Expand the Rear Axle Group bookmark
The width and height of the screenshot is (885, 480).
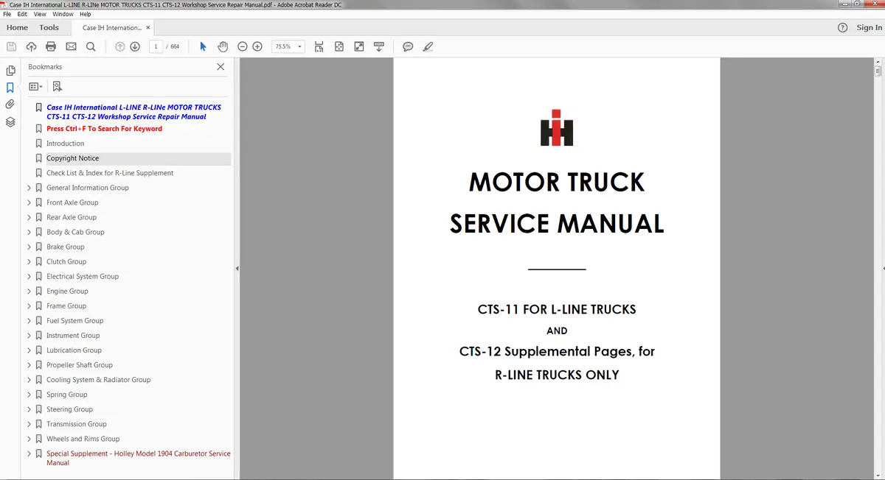29,217
